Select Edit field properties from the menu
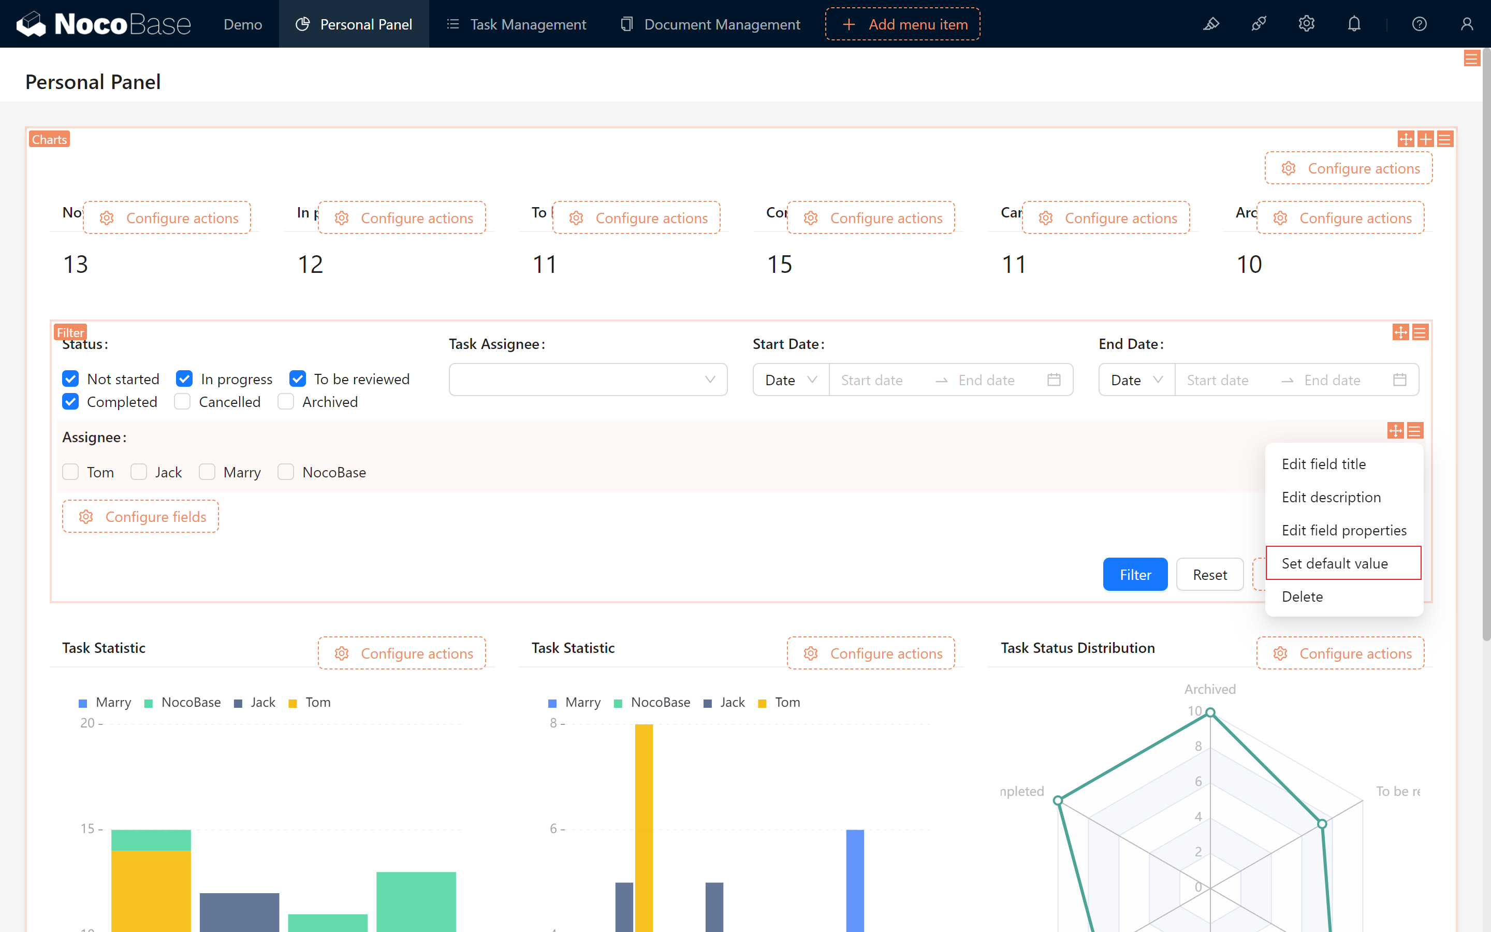 [x=1344, y=530]
